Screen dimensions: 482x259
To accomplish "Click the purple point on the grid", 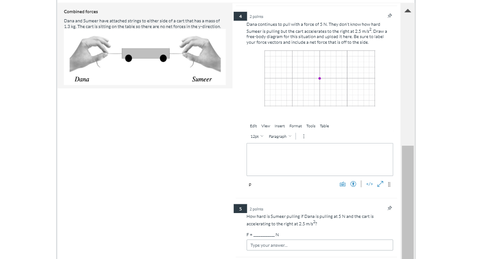I will click(319, 78).
